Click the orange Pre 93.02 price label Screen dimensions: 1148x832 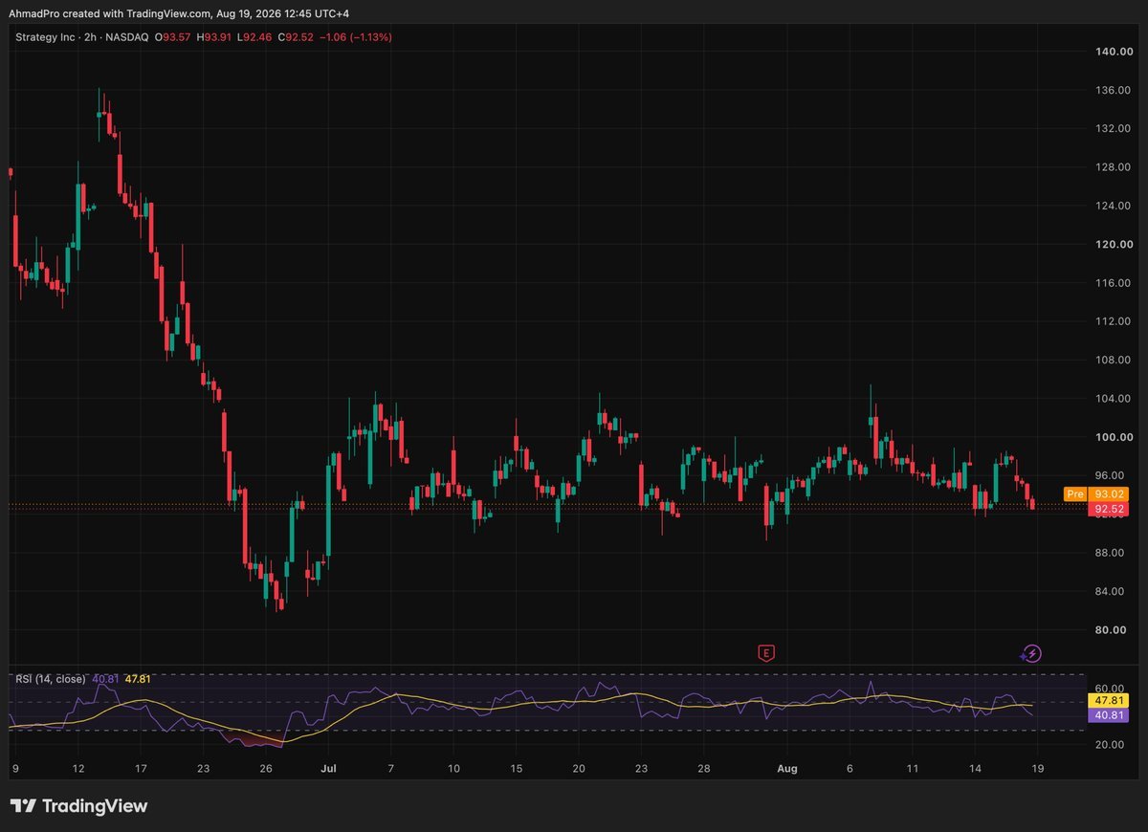pyautogui.click(x=1096, y=494)
